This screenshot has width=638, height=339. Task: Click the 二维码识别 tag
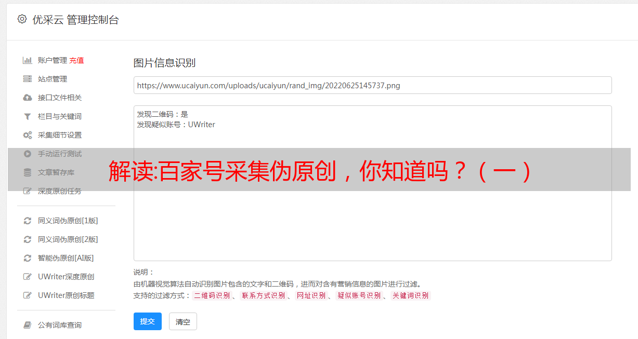pos(212,295)
